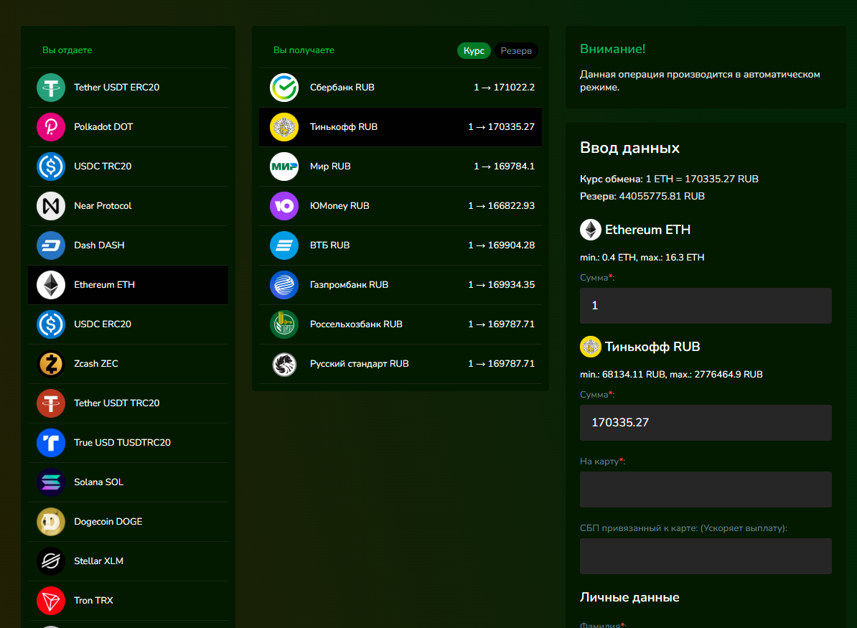Choose the Газпромбанк RUB logo
The image size is (857, 628).
(x=284, y=285)
